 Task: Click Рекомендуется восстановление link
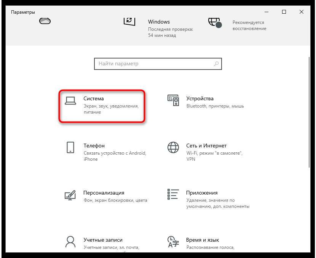249,25
